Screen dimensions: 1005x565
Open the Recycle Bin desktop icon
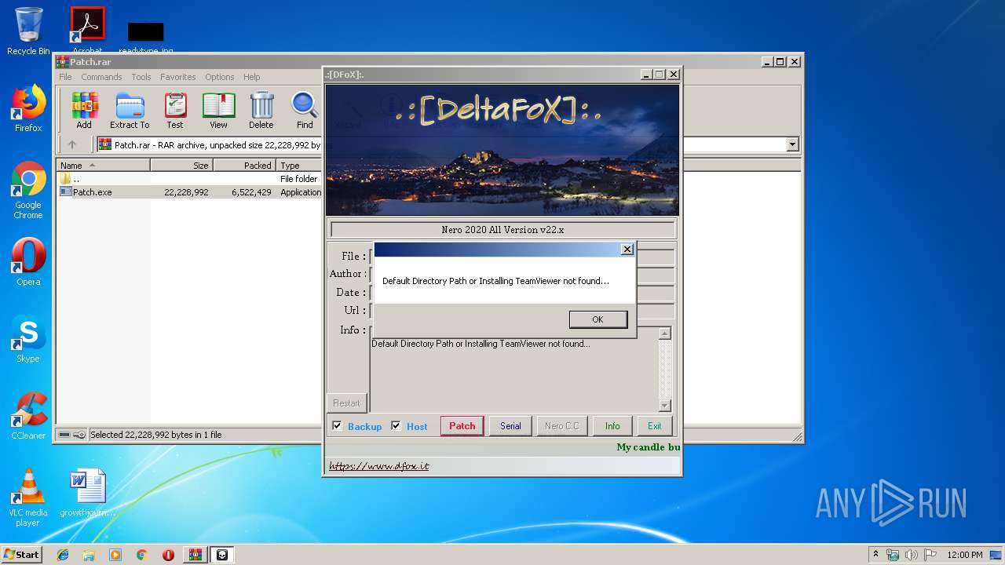coord(28,31)
